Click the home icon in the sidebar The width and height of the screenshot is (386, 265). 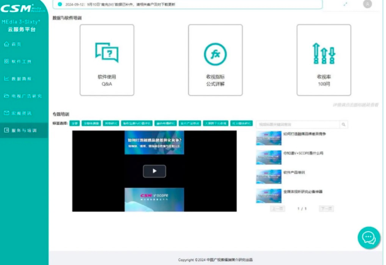click(7, 44)
